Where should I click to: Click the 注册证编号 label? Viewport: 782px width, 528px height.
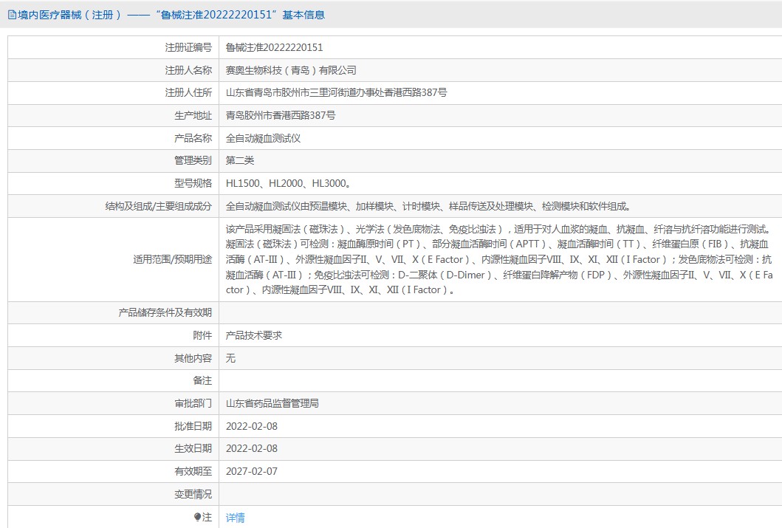188,47
